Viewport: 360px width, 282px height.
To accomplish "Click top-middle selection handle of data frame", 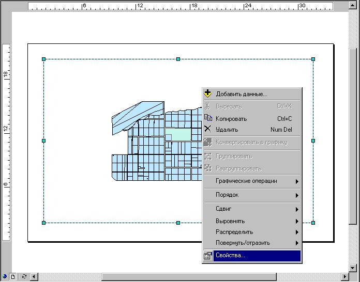I will click(178, 59).
